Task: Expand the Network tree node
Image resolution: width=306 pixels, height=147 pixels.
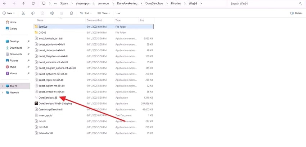Action: 3,93
